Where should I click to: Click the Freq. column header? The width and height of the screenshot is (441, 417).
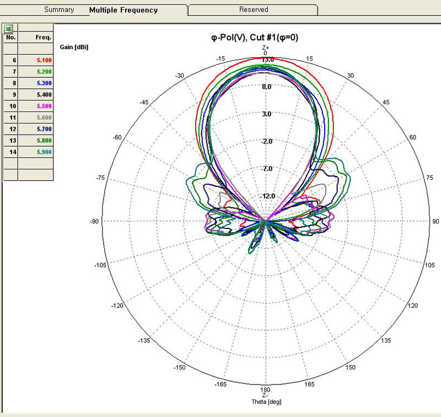tap(36, 37)
